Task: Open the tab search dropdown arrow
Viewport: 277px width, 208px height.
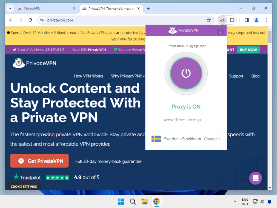Action: point(10,8)
